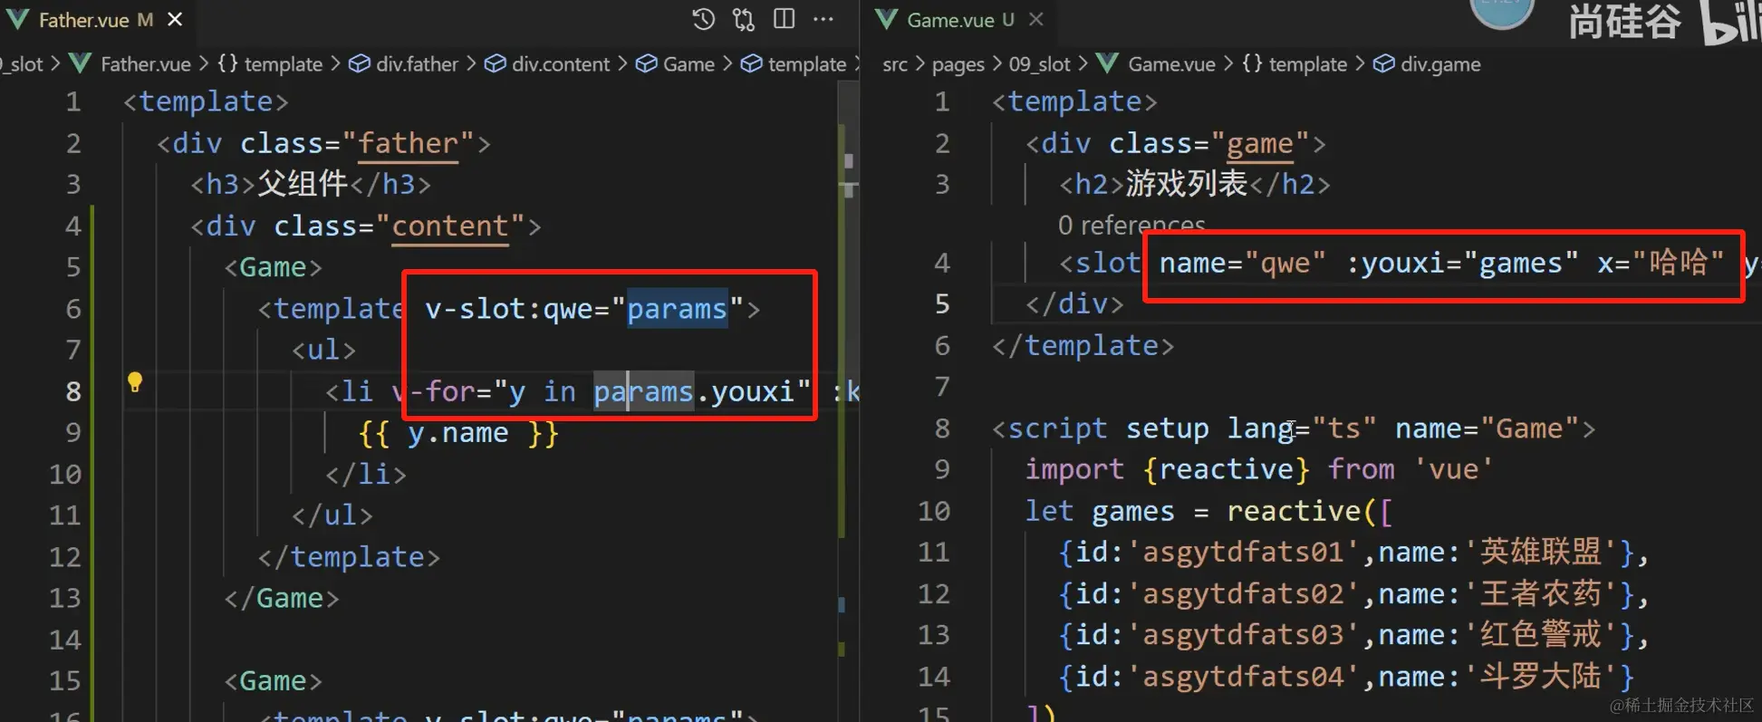
Task: Click the opening Game tag on line 5
Action: click(274, 267)
